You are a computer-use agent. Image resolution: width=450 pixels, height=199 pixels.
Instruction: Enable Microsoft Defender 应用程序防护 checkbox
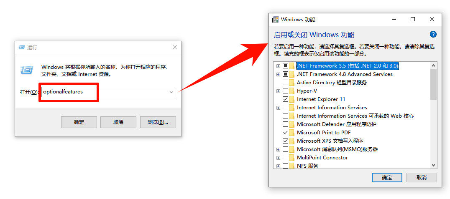[285, 124]
